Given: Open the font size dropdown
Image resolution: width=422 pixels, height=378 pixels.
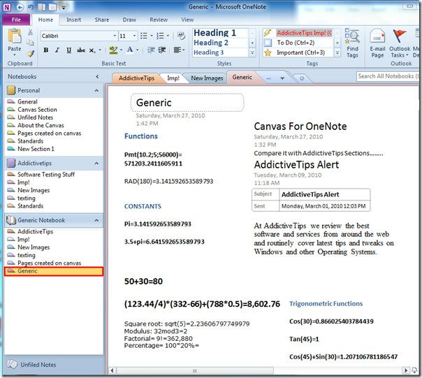Looking at the screenshot, I should point(135,36).
